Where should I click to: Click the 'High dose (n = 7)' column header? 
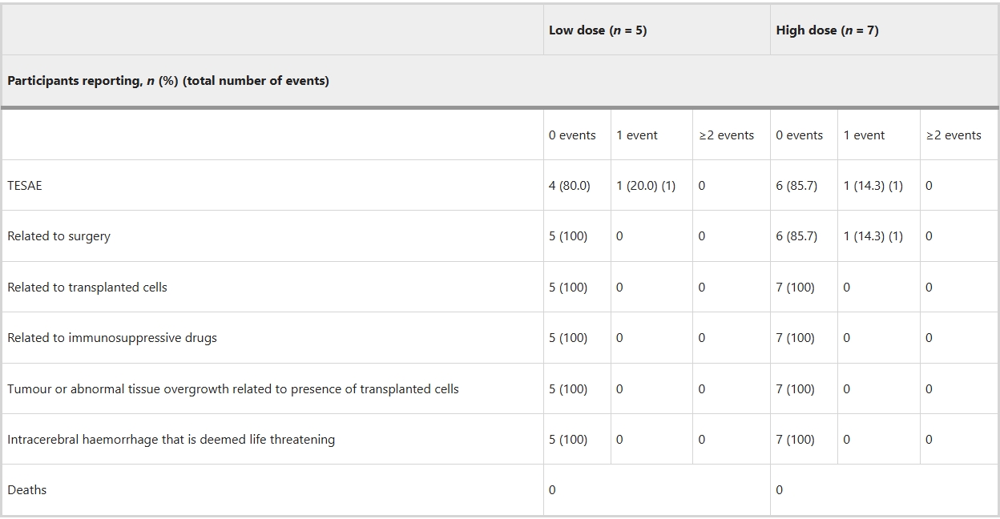(827, 30)
